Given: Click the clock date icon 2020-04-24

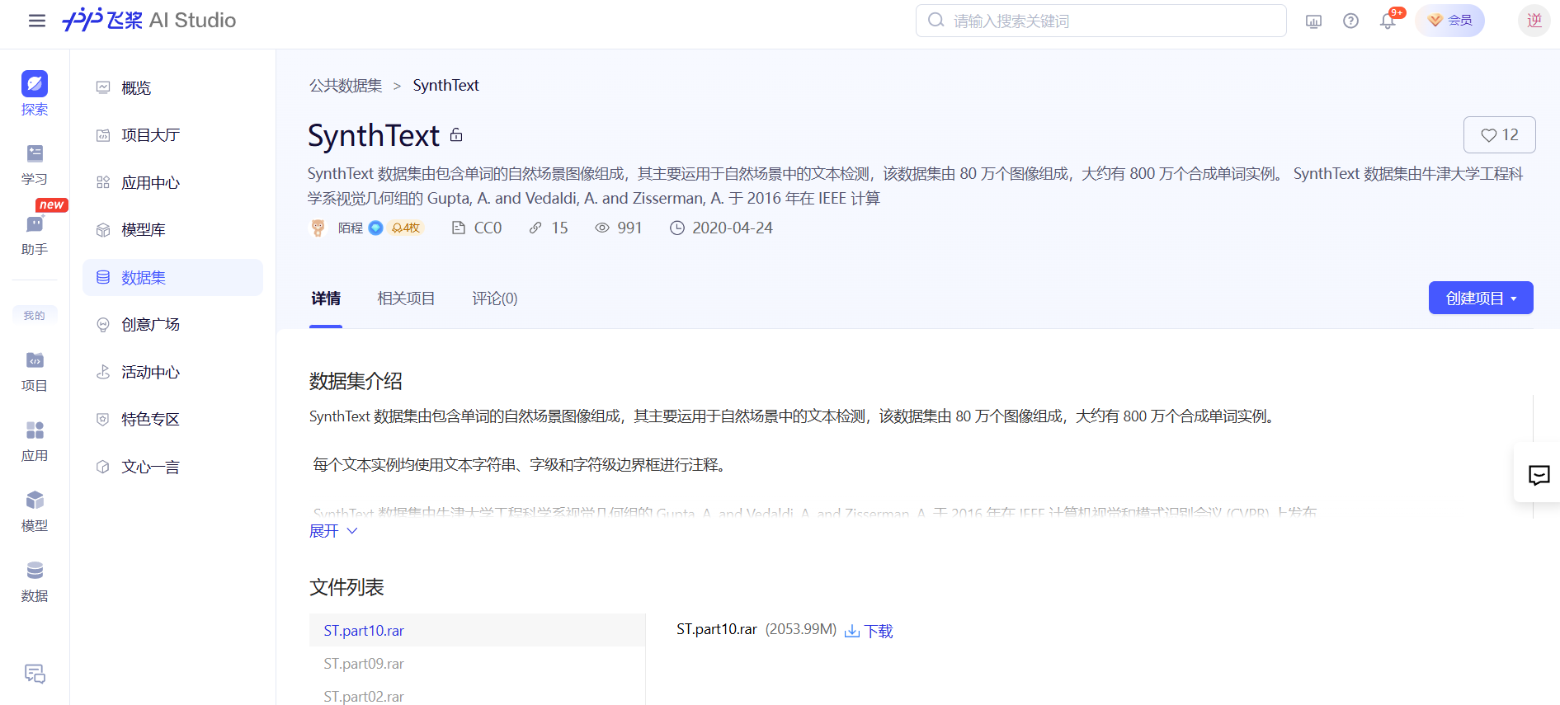Looking at the screenshot, I should pos(677,228).
